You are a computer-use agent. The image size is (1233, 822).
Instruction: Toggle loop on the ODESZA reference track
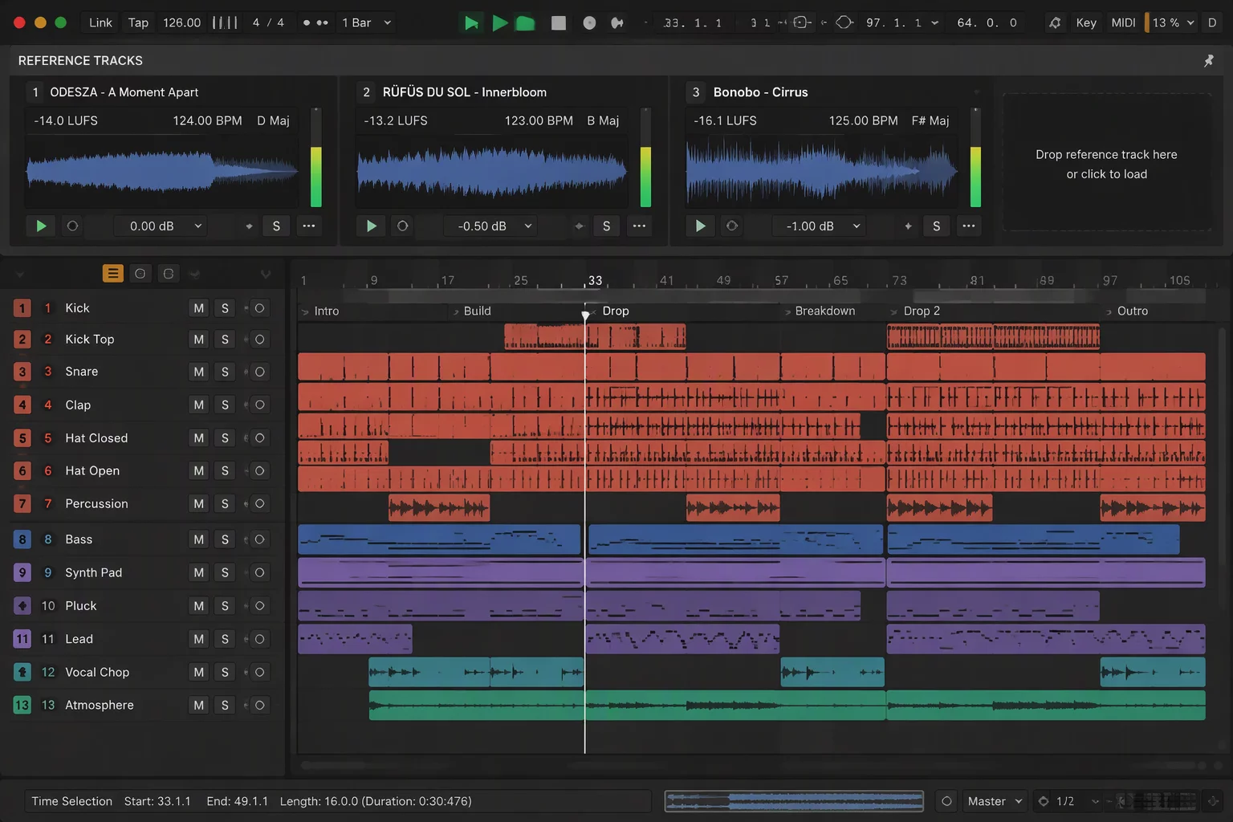72,226
